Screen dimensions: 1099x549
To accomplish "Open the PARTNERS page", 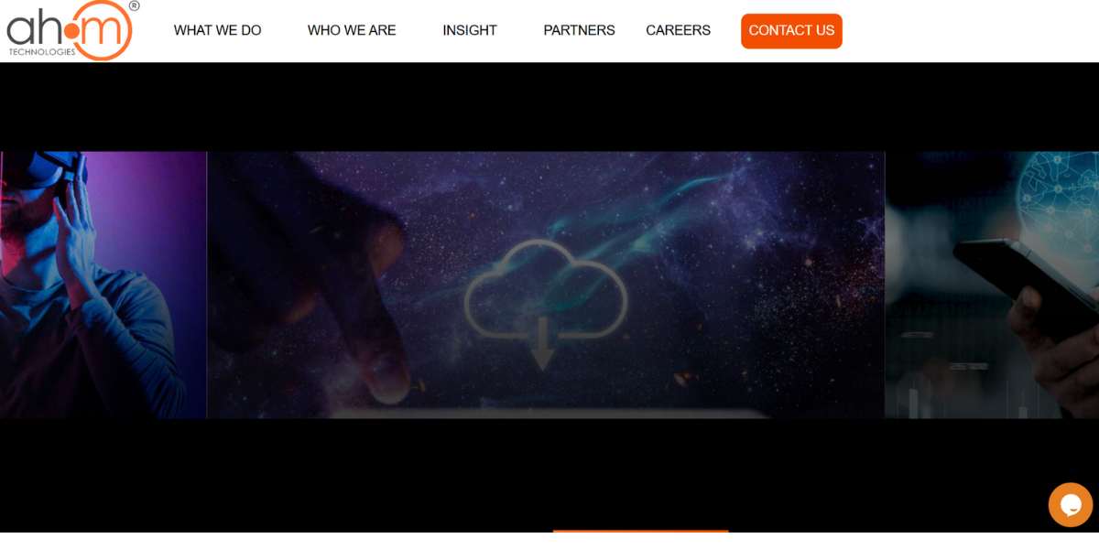I will pos(579,30).
